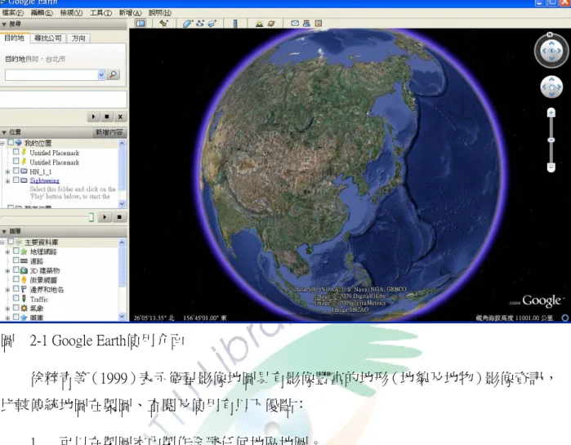Select the Add Image Overlay tool

pos(212,24)
